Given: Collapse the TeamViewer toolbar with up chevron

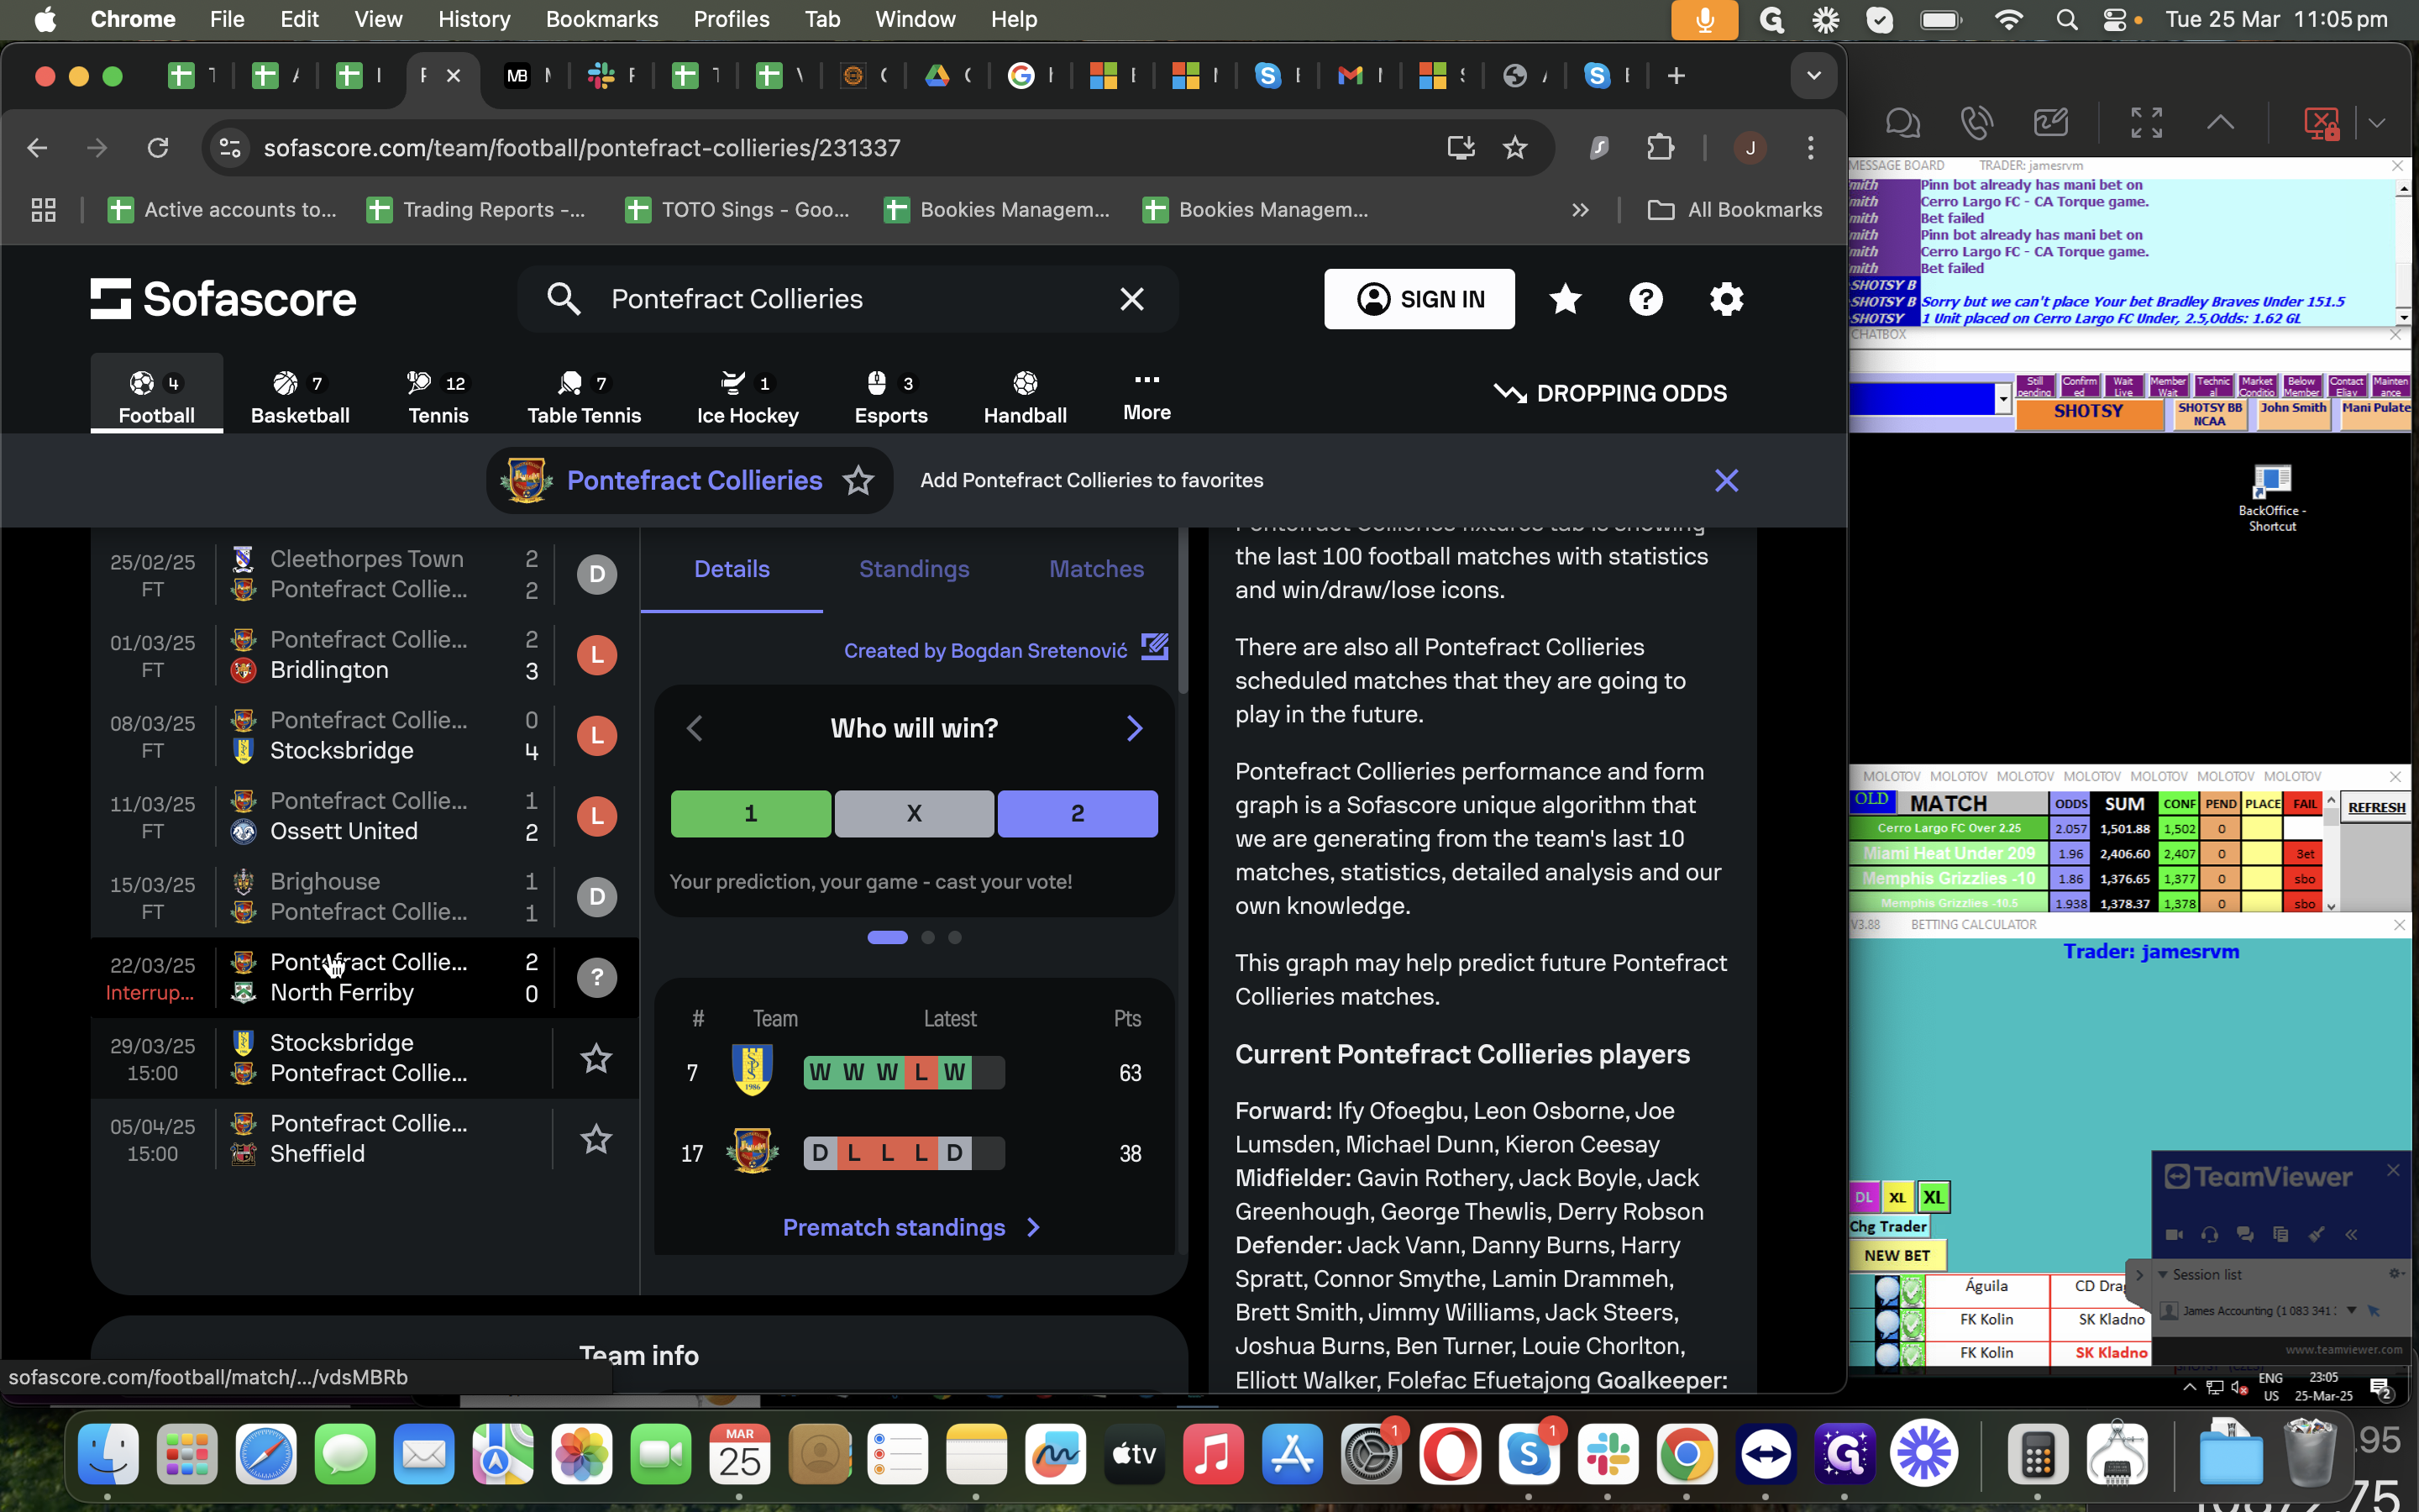Looking at the screenshot, I should point(2219,123).
